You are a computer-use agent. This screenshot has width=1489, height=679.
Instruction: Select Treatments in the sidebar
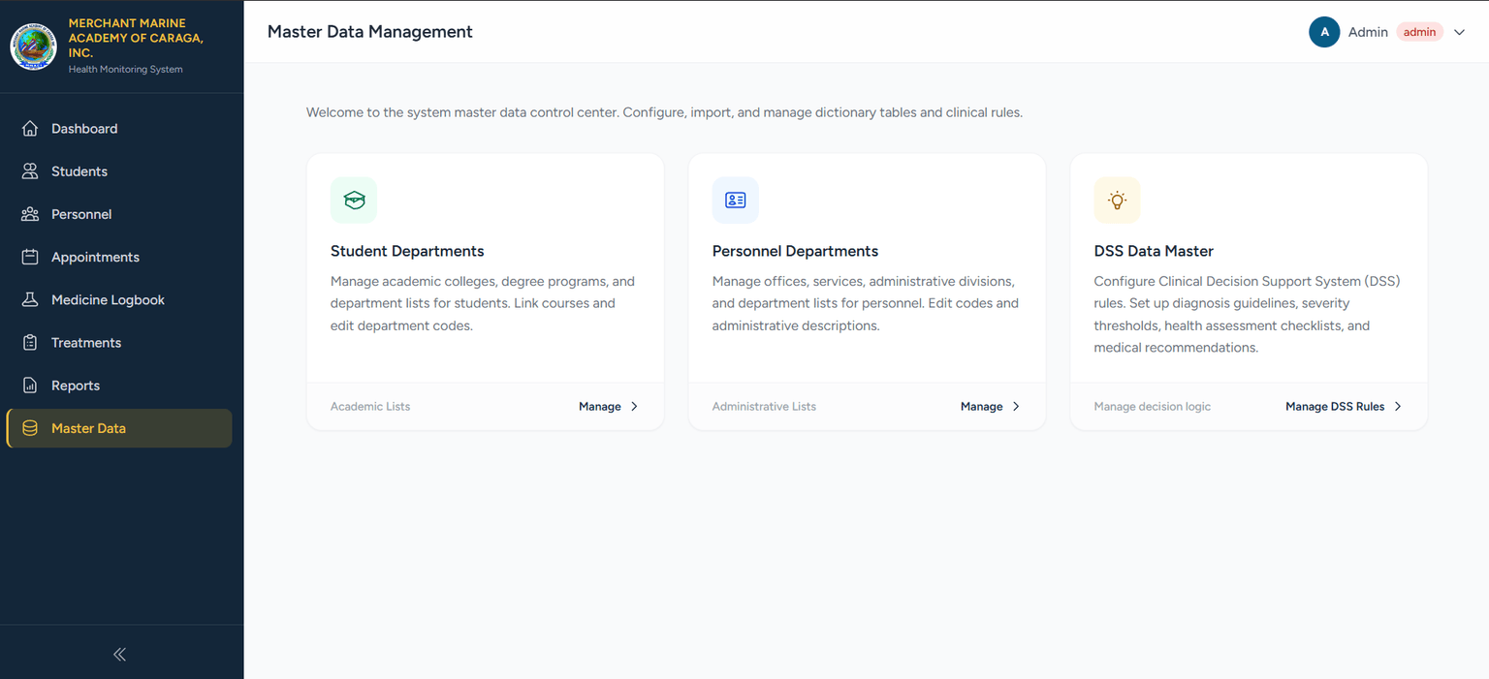pyautogui.click(x=119, y=343)
